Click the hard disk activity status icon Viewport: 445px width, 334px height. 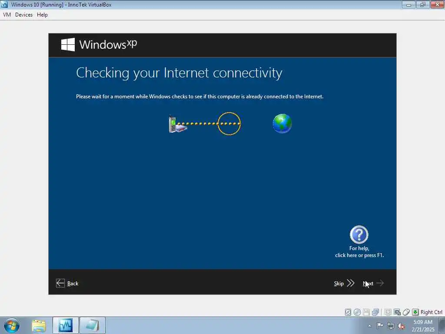(x=348, y=312)
